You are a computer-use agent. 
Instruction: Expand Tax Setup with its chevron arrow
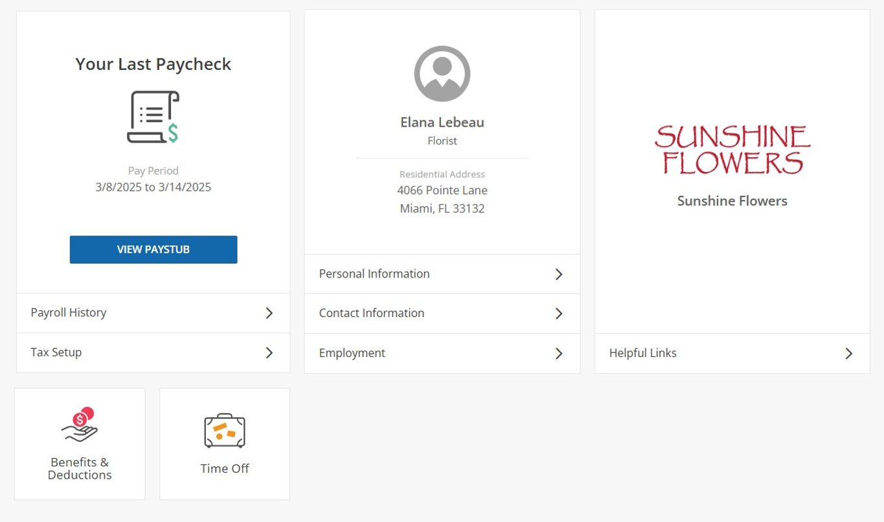(x=269, y=353)
